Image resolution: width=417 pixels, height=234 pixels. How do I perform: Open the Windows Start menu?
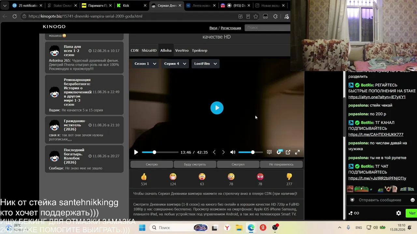pyautogui.click(x=142, y=227)
